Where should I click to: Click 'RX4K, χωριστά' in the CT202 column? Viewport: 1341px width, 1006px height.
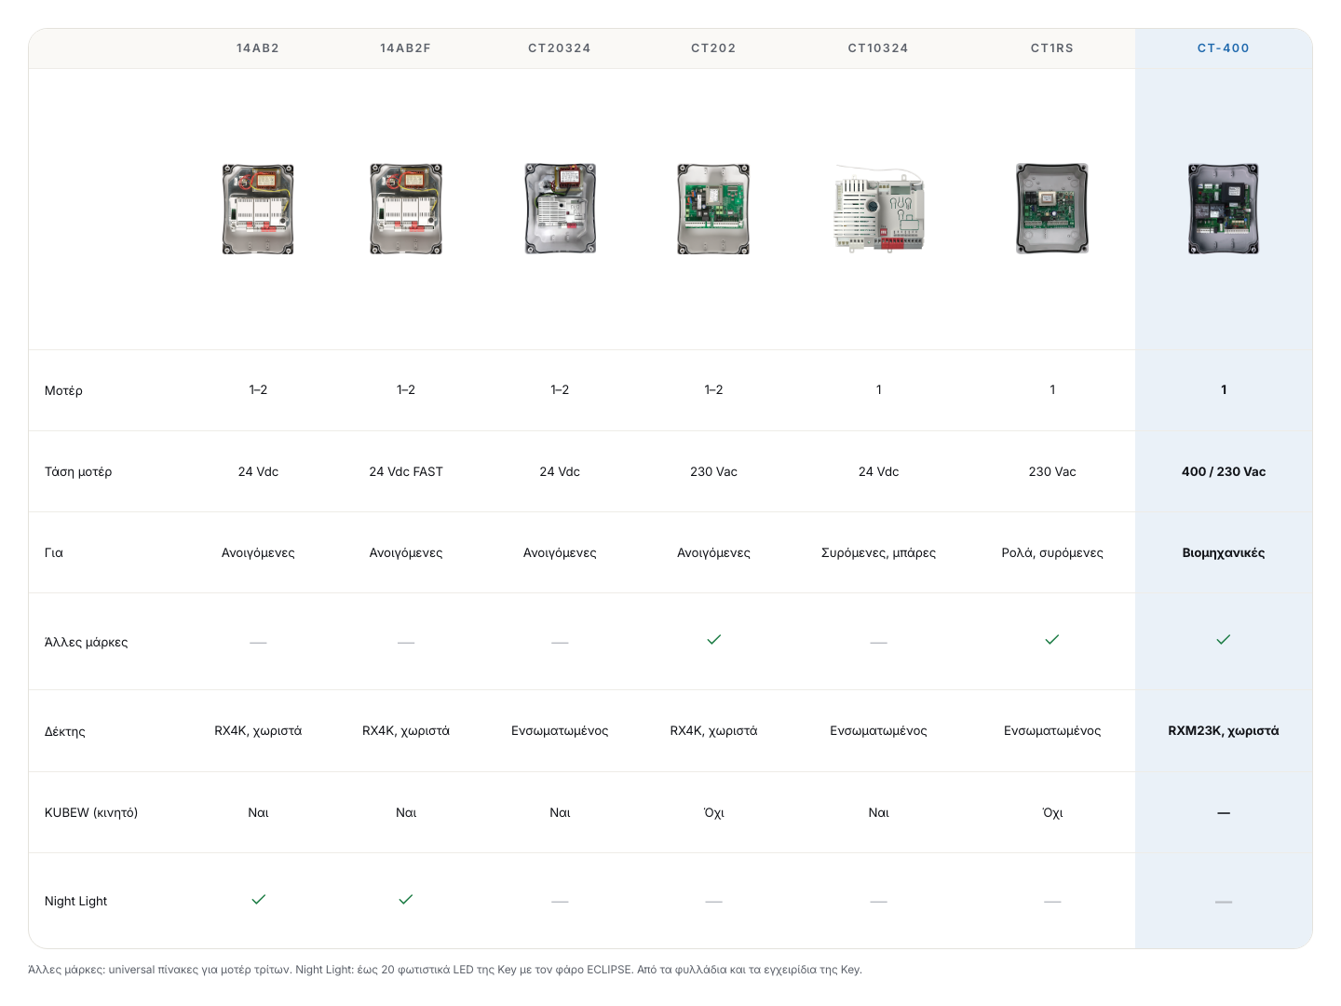tap(713, 730)
